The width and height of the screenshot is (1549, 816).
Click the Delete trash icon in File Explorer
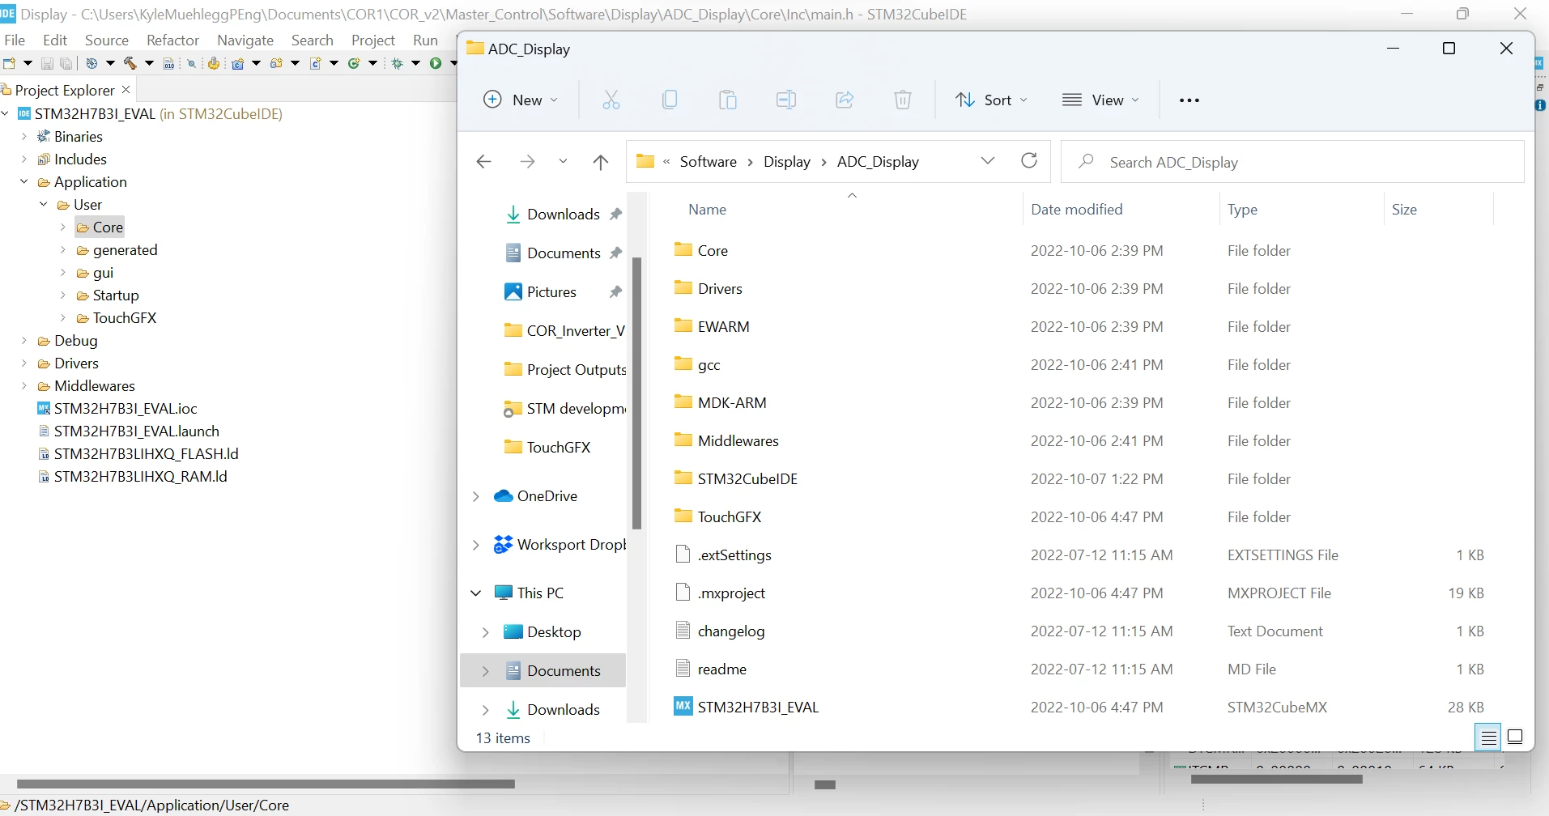pyautogui.click(x=903, y=100)
